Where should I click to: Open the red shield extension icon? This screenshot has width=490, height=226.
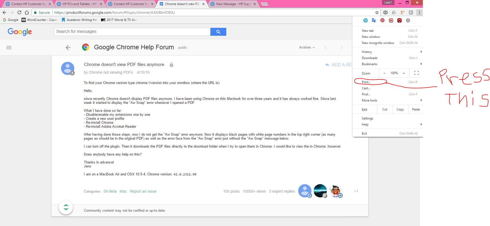(x=400, y=20)
